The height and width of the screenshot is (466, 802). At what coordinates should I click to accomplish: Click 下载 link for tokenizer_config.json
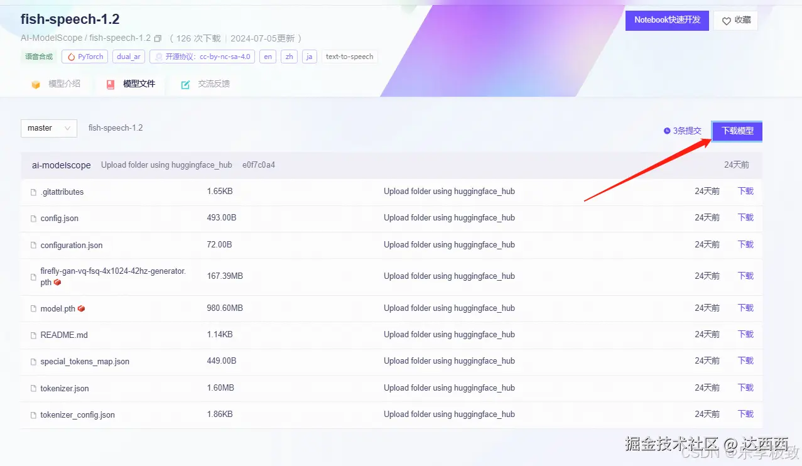[x=745, y=414]
